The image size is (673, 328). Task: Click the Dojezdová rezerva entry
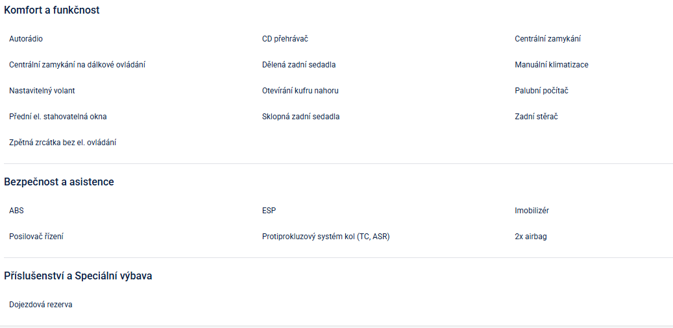coord(41,305)
